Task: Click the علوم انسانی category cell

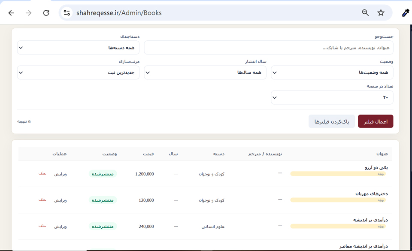Action: pos(213,227)
